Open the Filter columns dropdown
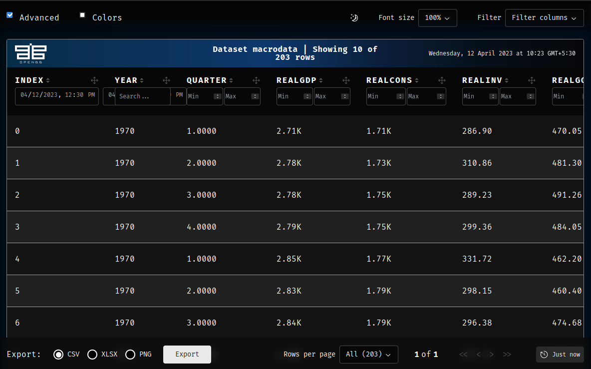 544,17
